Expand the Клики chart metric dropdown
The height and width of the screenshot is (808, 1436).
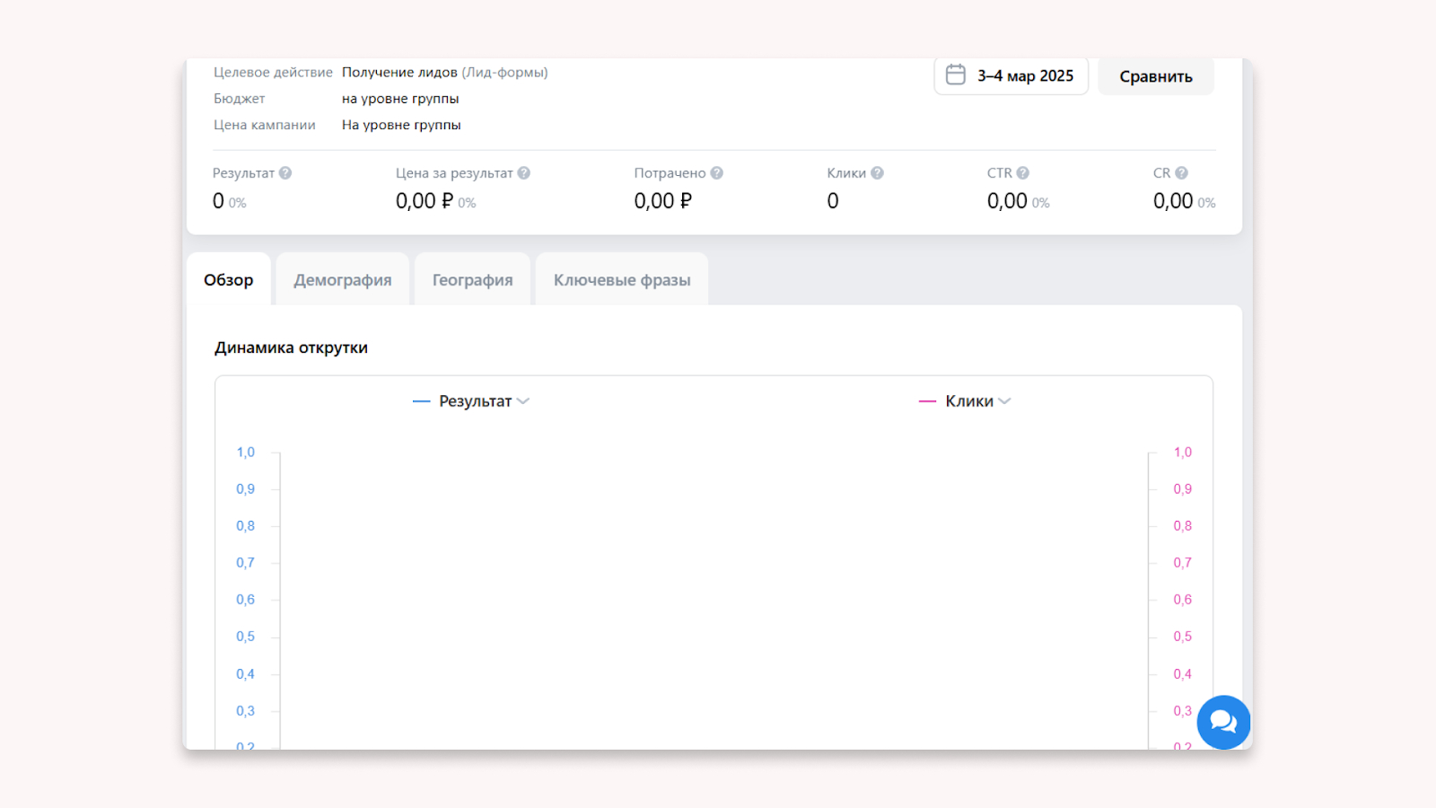(1004, 401)
